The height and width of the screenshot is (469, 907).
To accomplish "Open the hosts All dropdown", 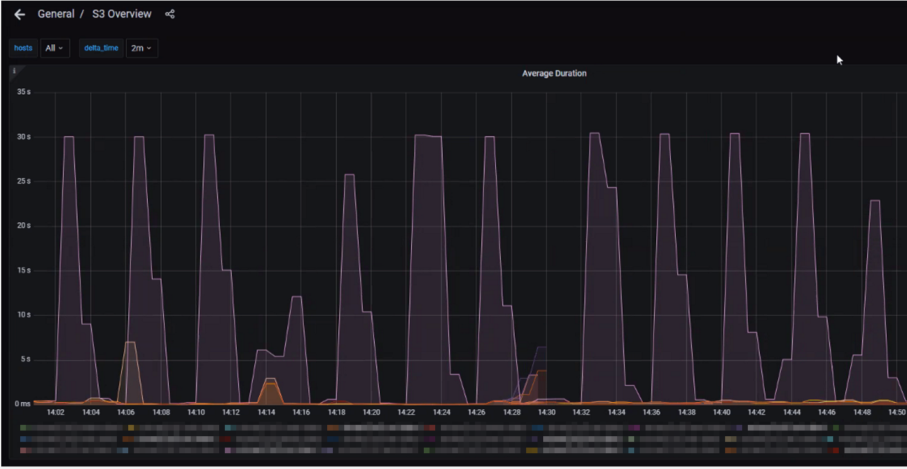I will pos(55,48).
